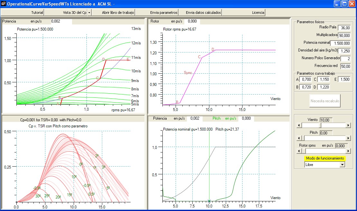This screenshot has width=357, height=211.
Task: Edit the Radio Pala field
Action: pyautogui.click(x=344, y=28)
